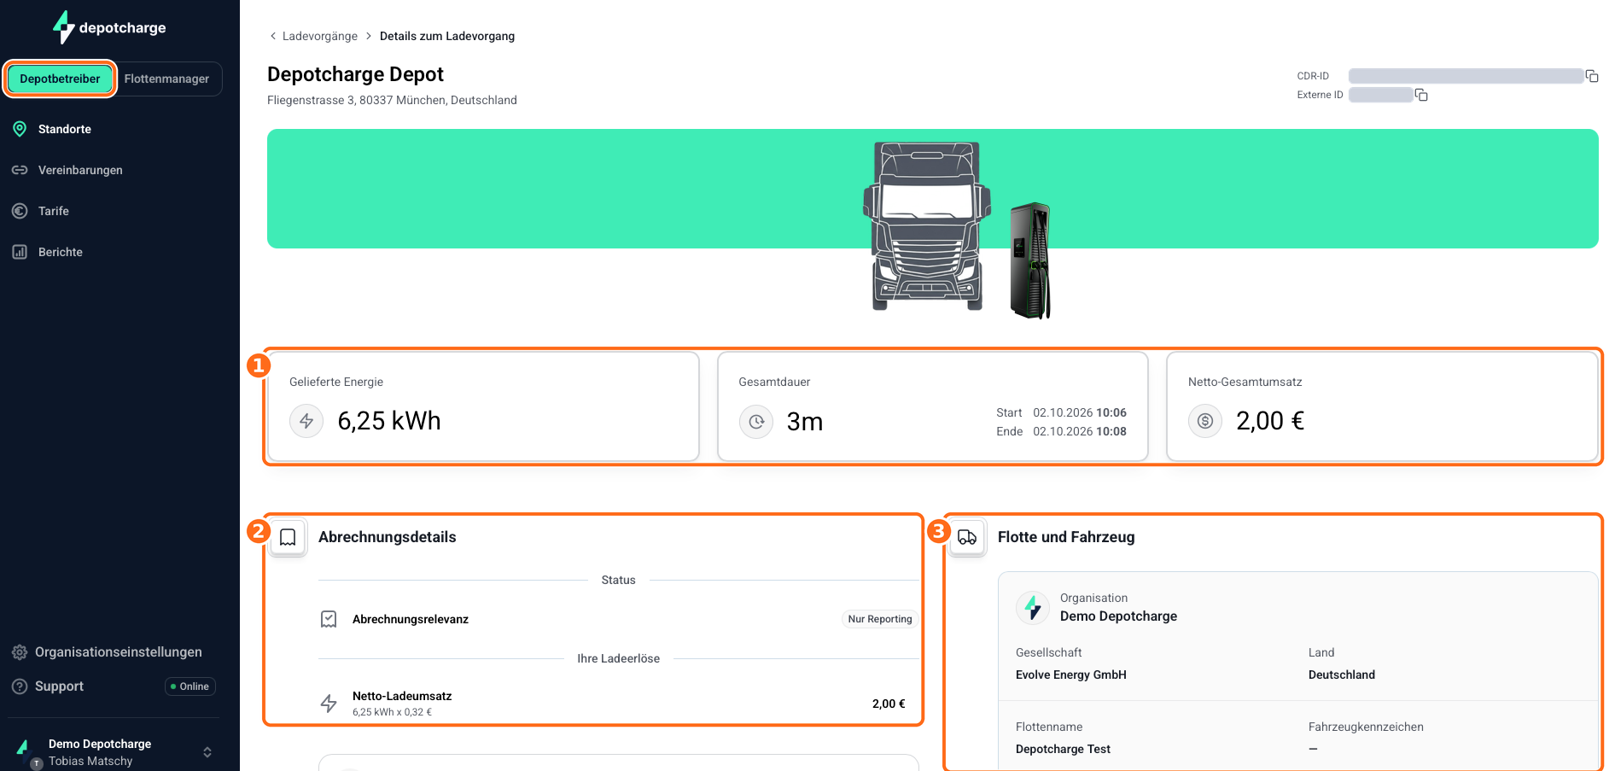
Task: Click Details zum Ladevorgang breadcrumb
Action: click(x=447, y=36)
